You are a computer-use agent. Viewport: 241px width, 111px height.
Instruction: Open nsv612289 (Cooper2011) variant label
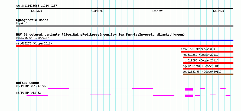click(200, 55)
